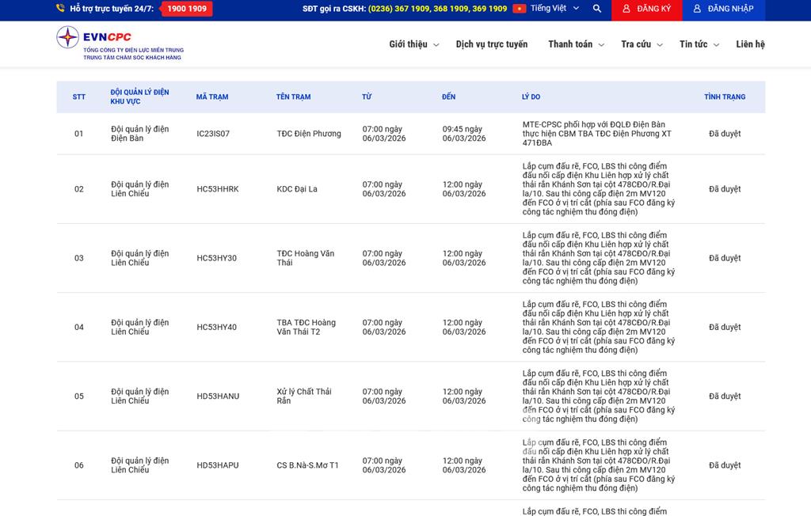Click the phone support icon
The width and height of the screenshot is (811, 516).
[61, 9]
